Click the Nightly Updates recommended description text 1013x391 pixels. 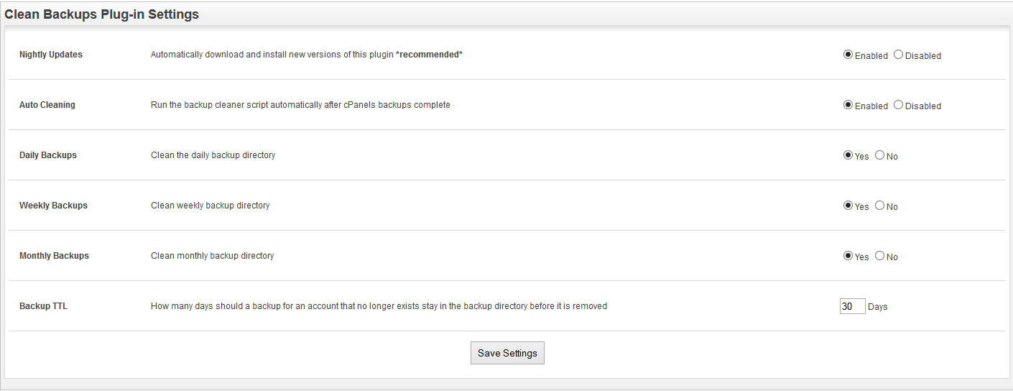306,55
